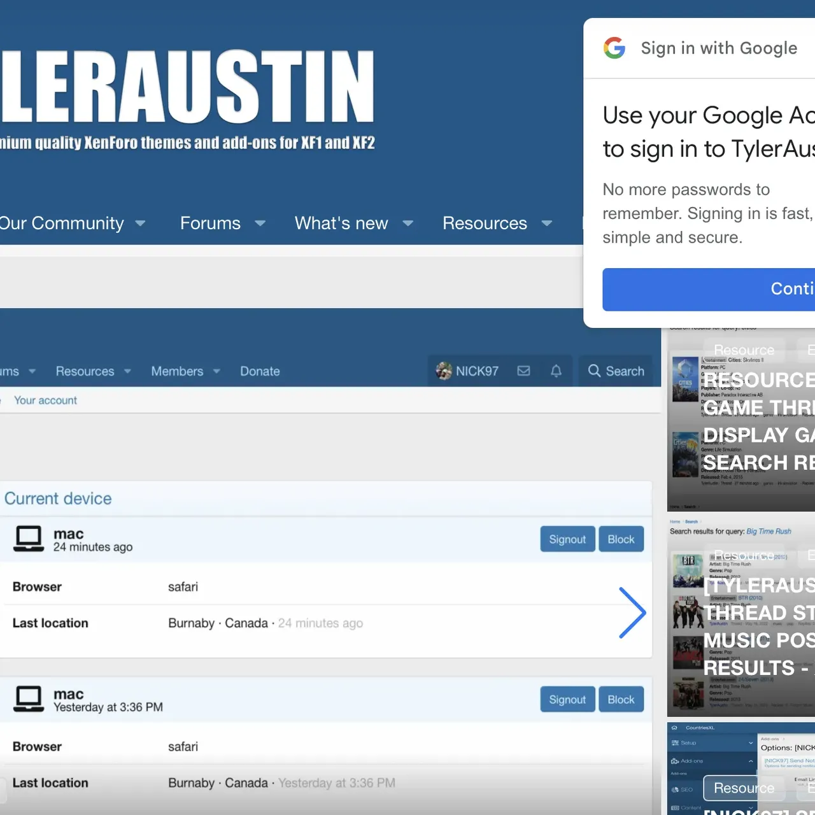Open search using the magnifier icon
Screen dimensions: 815x815
(x=595, y=371)
